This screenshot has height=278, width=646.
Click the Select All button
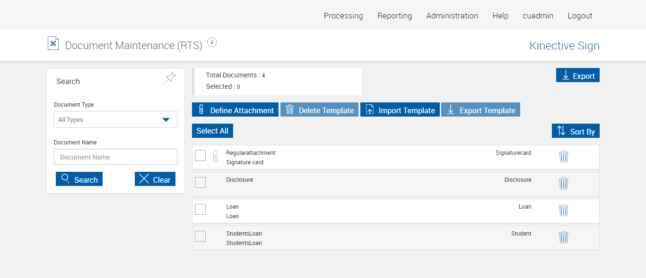212,131
